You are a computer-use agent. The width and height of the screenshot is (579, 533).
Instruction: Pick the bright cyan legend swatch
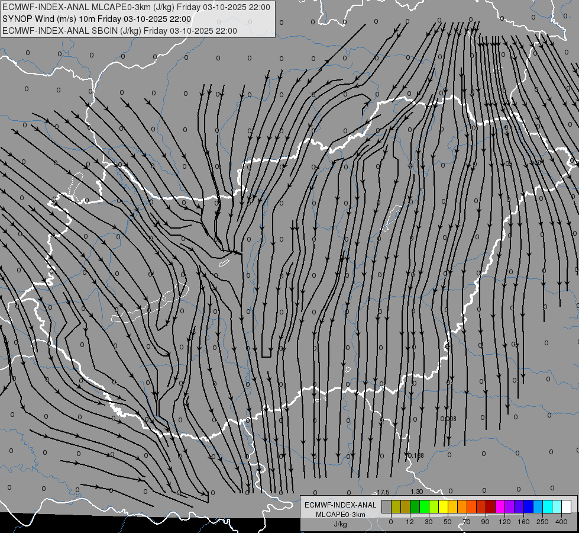coord(547,507)
